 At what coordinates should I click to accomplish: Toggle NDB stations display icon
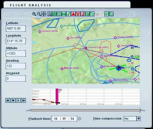[64, 14]
